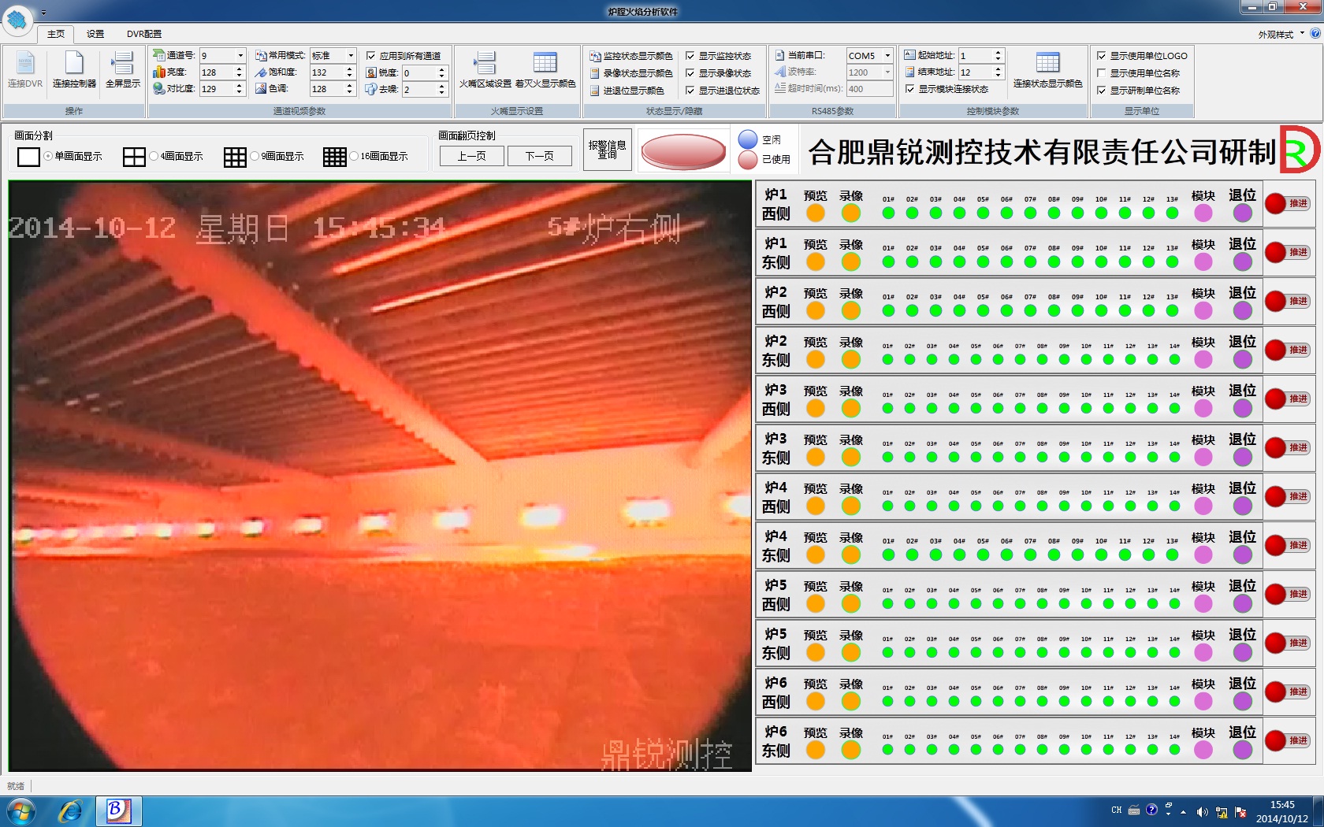The height and width of the screenshot is (827, 1324).
Task: Click 炉1西侧 录像 indicator
Action: [851, 213]
